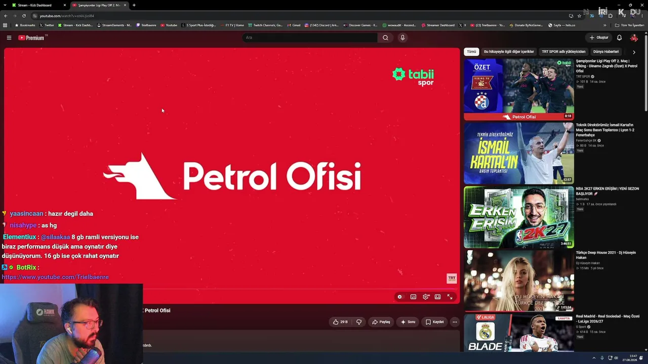This screenshot has height=364, width=648.
Task: Select the Dünya Haberleri chip
Action: pos(606,52)
